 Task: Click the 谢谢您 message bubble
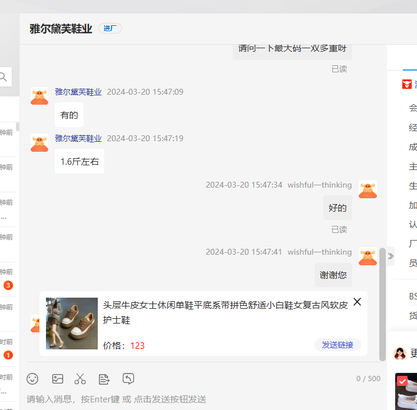[333, 275]
